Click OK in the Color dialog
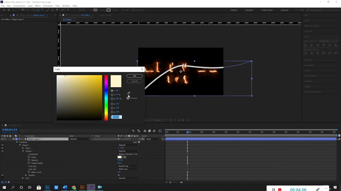The height and width of the screenshot is (191, 341). tap(135, 76)
